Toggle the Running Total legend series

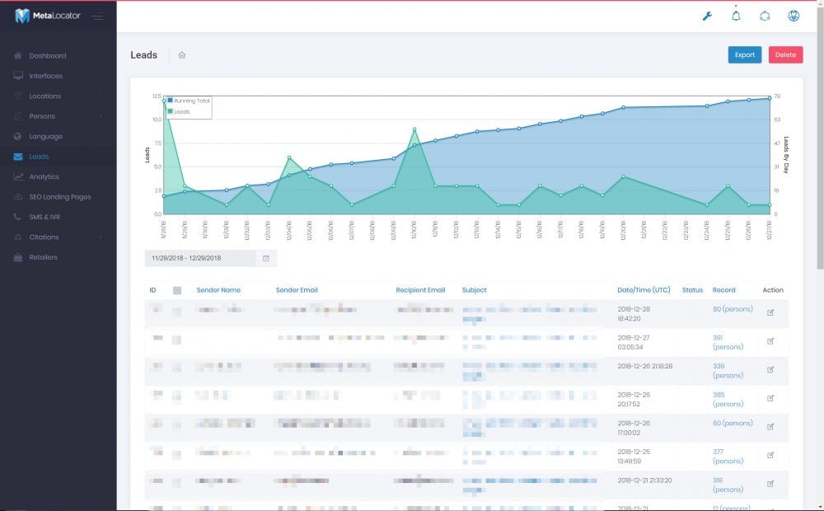(x=190, y=101)
